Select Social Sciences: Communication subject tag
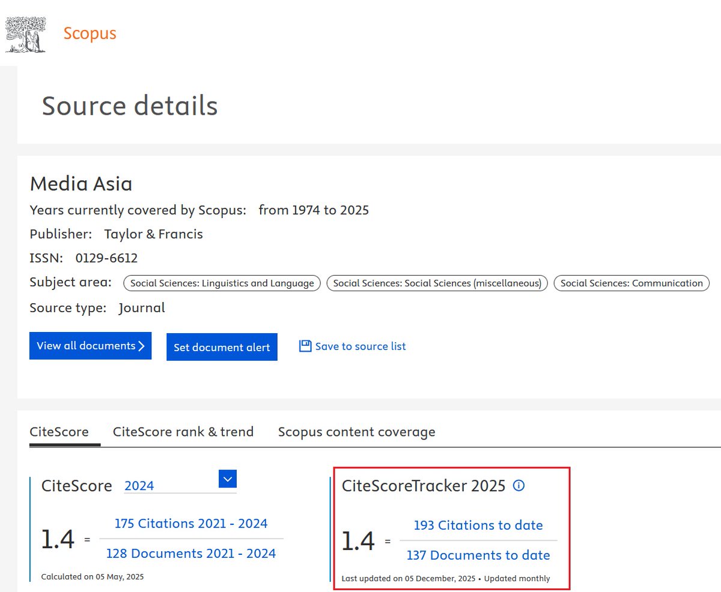The height and width of the screenshot is (592, 721). tap(631, 283)
